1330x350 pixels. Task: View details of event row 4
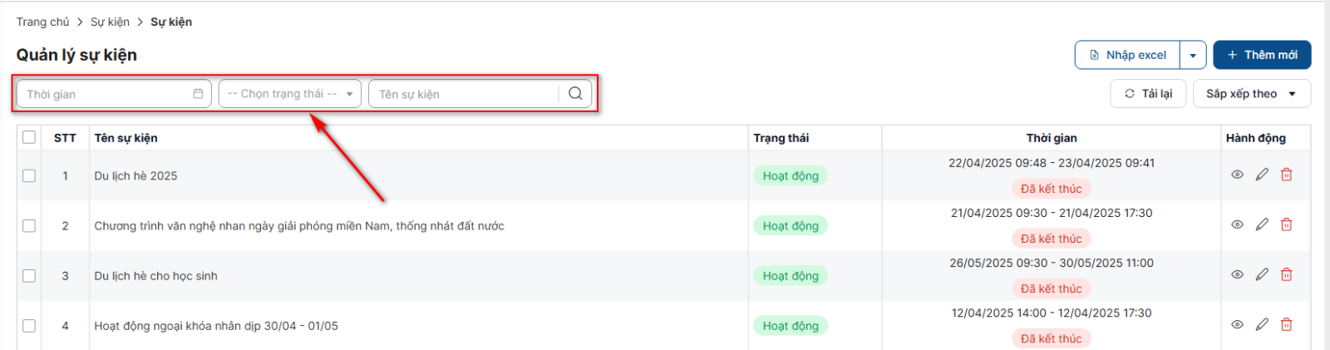pyautogui.click(x=1237, y=325)
